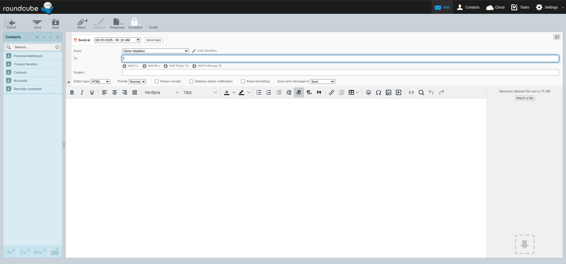Toggle bold formatting

tap(72, 92)
